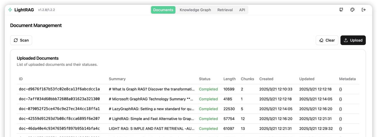The image size is (377, 137).
Task: Open the color theme palette icon
Action: [x=352, y=10]
